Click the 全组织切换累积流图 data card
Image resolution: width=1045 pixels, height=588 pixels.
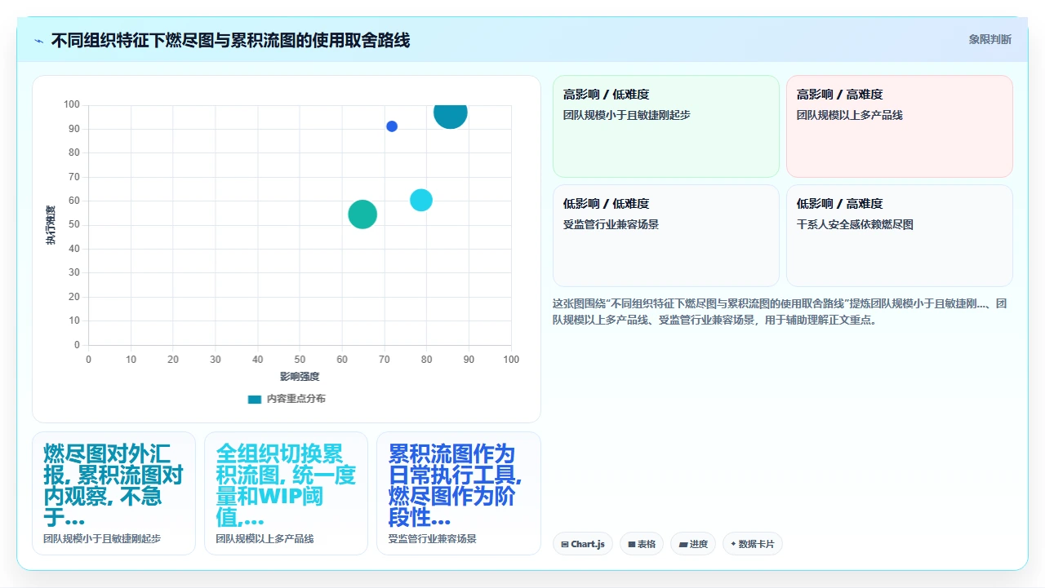pyautogui.click(x=286, y=493)
